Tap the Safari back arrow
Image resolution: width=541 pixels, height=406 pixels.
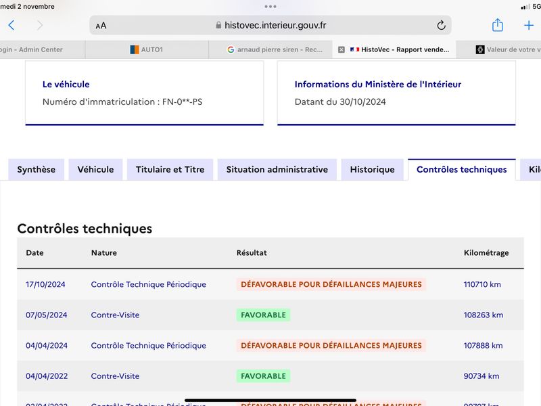11,25
